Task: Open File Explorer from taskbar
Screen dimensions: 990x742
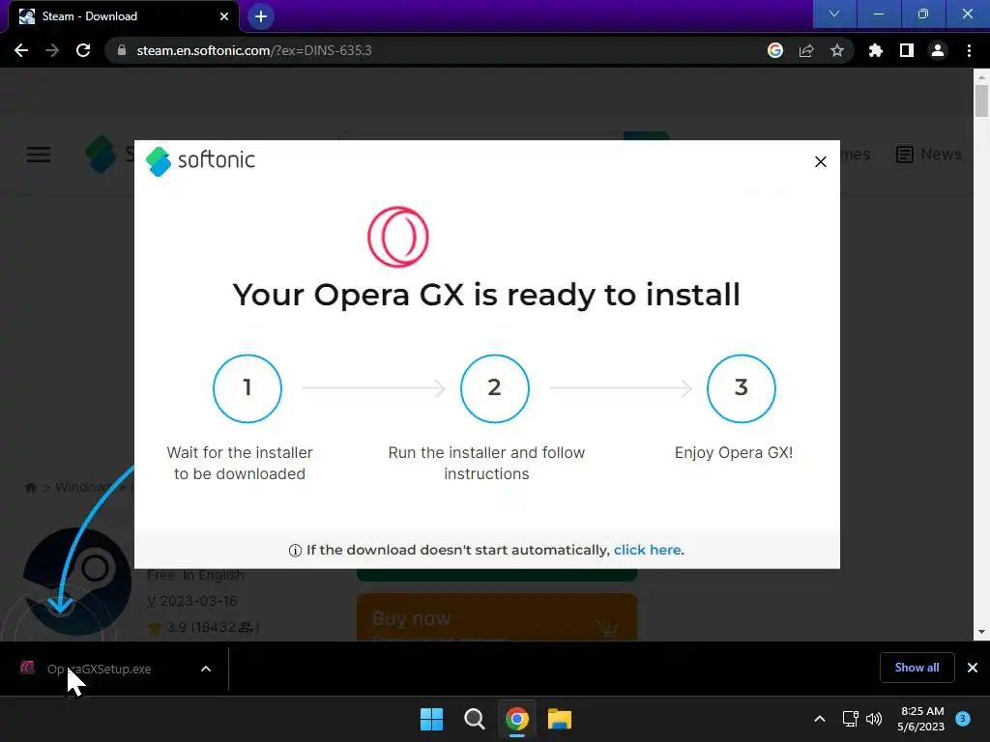Action: 560,719
